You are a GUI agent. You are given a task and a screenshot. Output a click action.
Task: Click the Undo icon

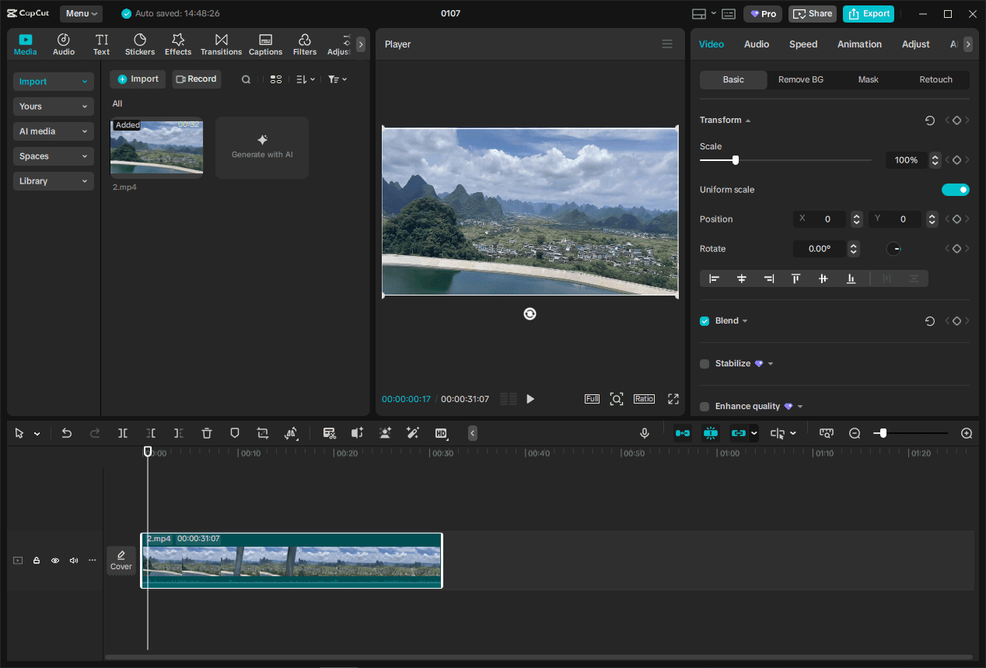coord(66,433)
